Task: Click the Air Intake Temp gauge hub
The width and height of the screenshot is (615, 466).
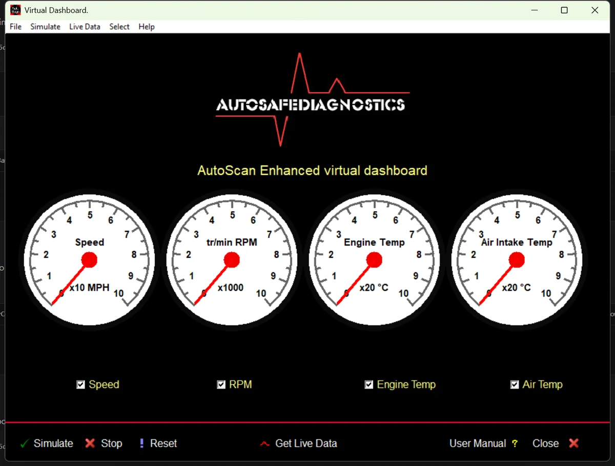Action: click(x=517, y=259)
